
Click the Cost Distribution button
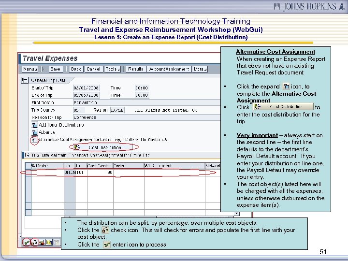102,147
